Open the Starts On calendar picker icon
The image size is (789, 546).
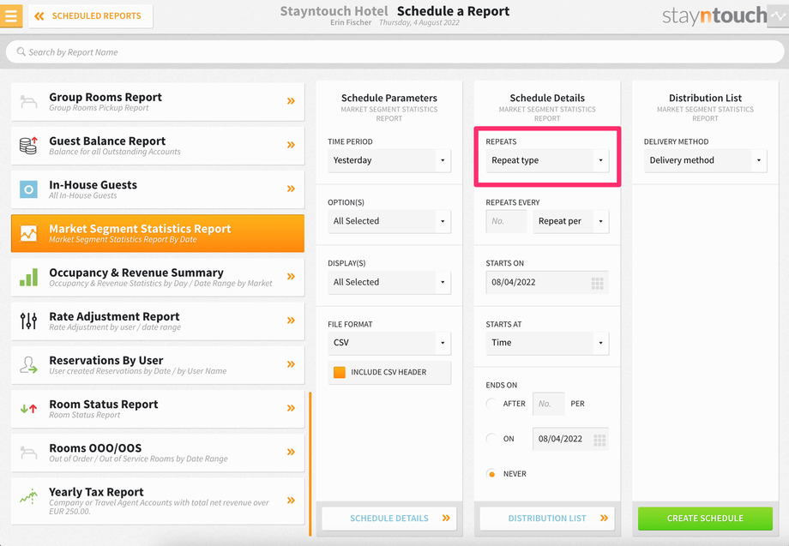597,283
